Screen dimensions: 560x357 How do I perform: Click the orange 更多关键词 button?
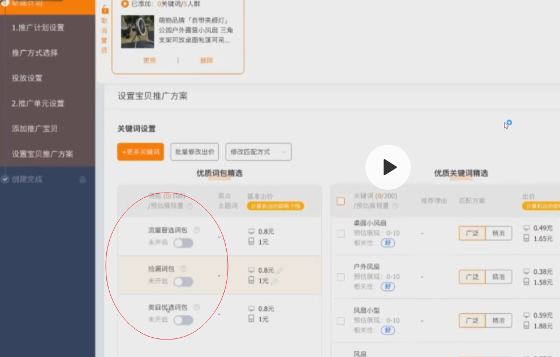point(140,152)
